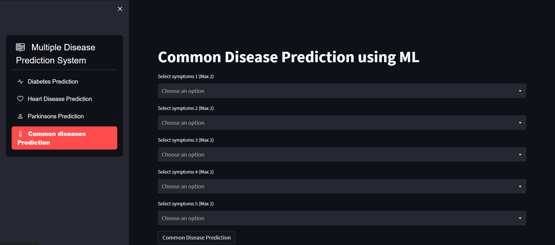Click the Common Disease Prediction using ML heading
Screen dimensions: 555x245
(x=289, y=57)
